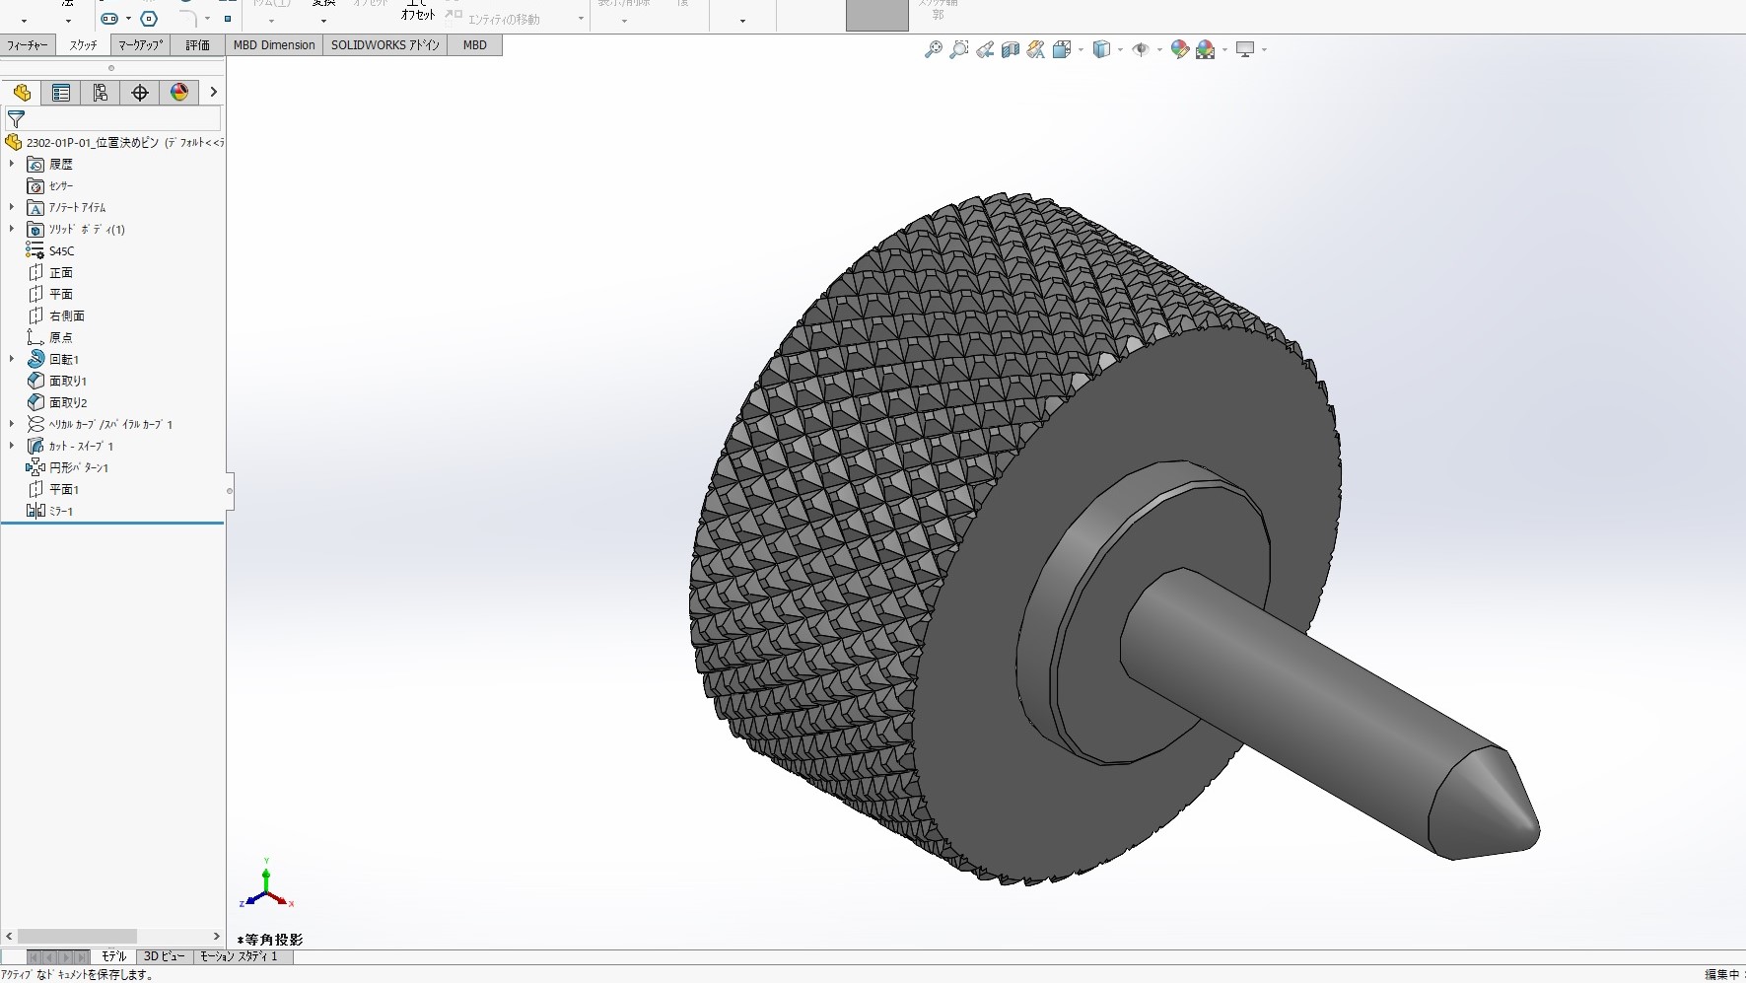Screen dimensions: 1746x983
Task: Select the 面取り2 chamfer feature
Action: pos(68,402)
